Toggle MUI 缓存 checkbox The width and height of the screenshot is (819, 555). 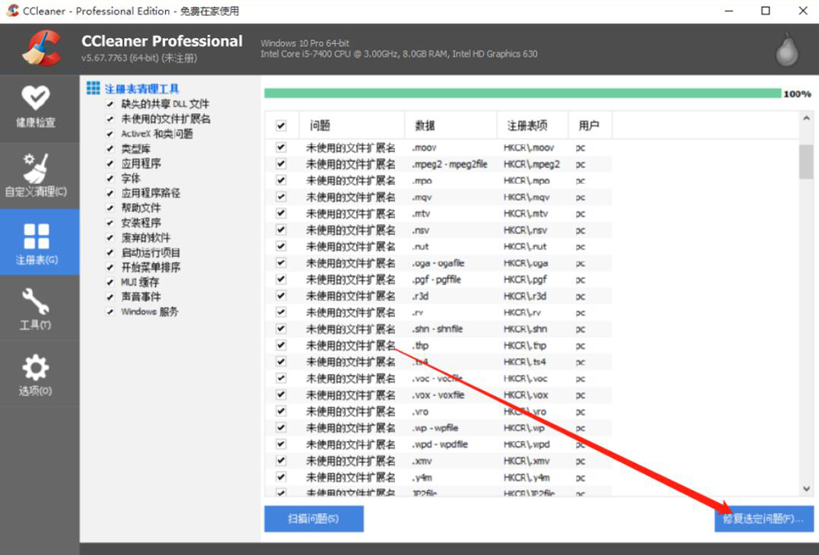110,282
